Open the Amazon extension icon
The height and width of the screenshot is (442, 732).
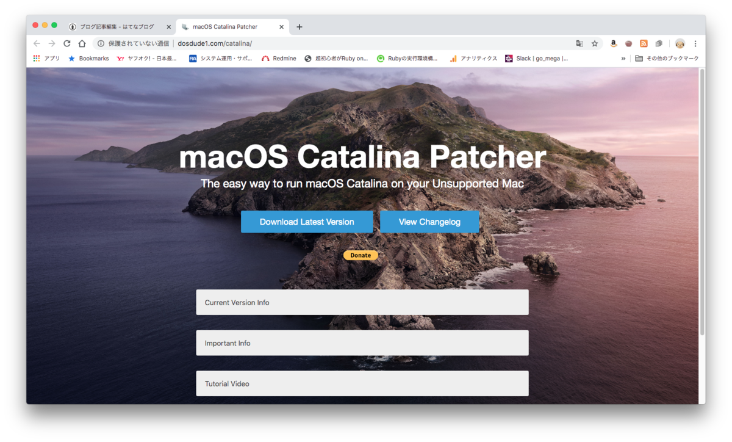(x=614, y=43)
